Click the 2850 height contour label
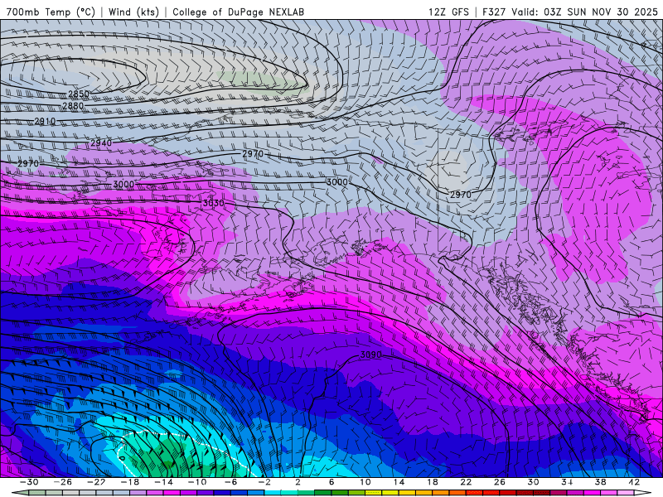 click(x=79, y=94)
